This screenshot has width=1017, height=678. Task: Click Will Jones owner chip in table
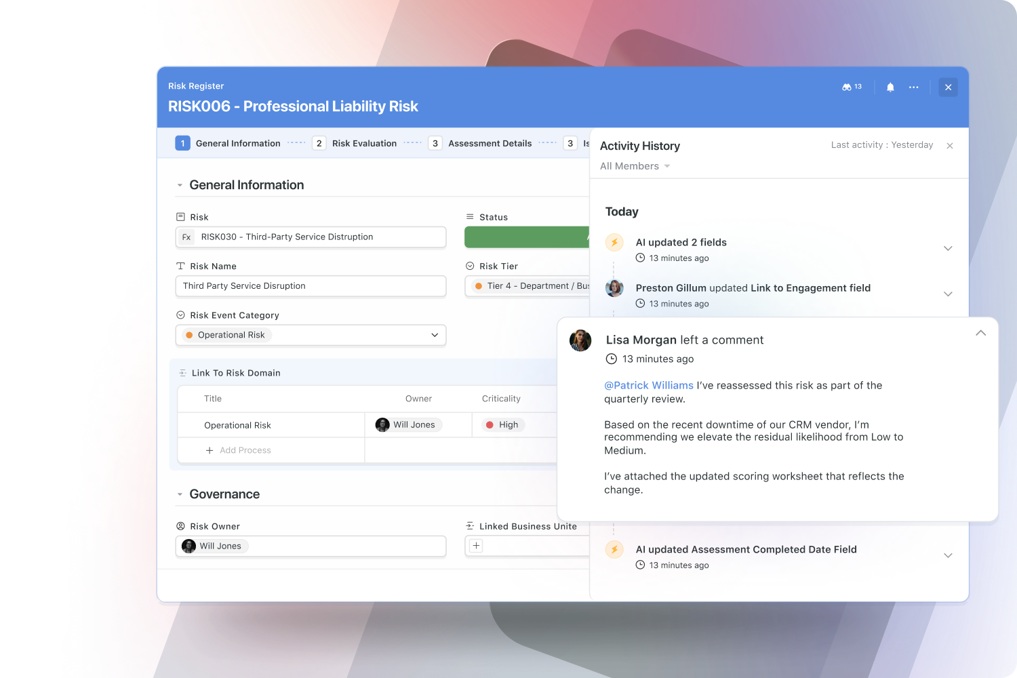(408, 424)
